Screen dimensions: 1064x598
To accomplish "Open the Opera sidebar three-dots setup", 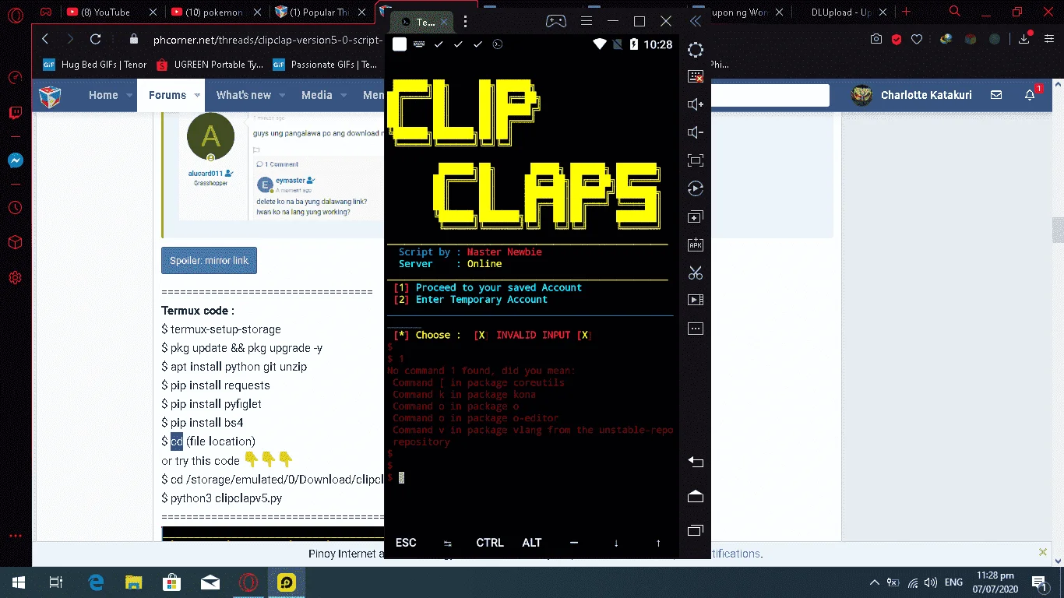I will coord(15,536).
